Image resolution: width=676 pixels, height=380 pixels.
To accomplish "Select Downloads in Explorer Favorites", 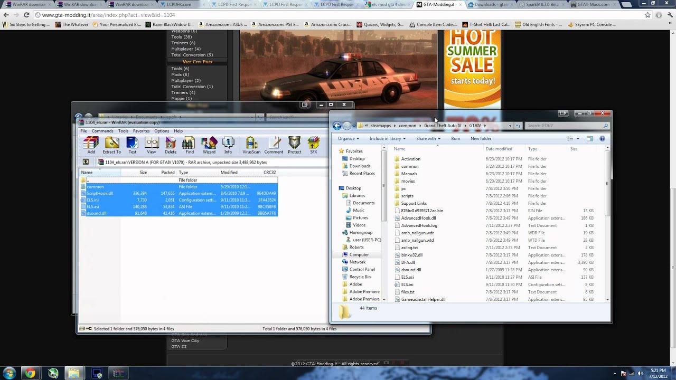I will point(360,166).
